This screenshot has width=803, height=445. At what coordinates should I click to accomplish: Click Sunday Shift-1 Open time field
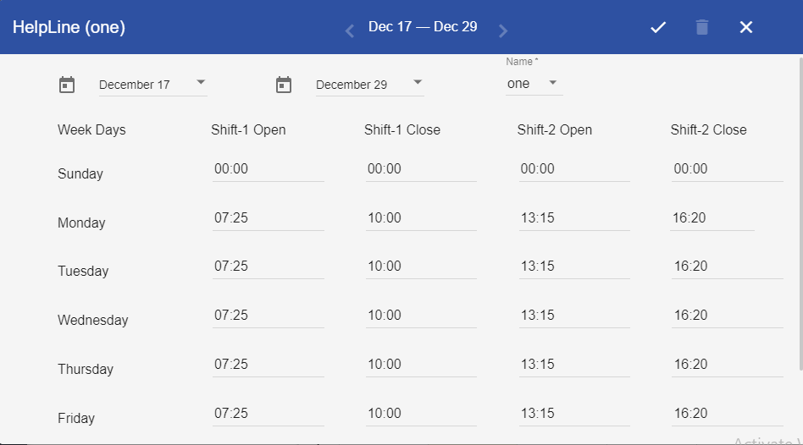pos(268,169)
